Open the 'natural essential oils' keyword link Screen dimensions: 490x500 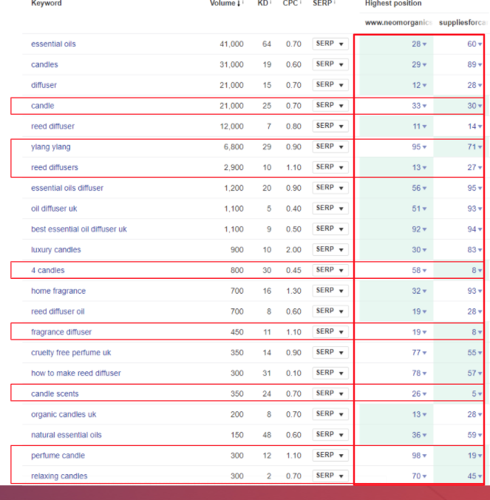click(x=67, y=435)
